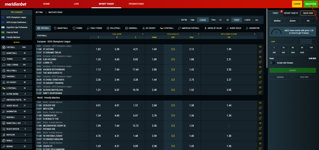Viewport: 319px width, 150px height.
Task: Click the baseball icon in sidebar
Action: pyautogui.click(x=4, y=117)
